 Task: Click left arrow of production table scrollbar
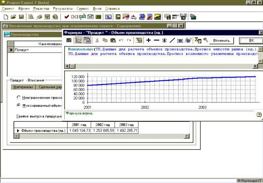coord(17,136)
